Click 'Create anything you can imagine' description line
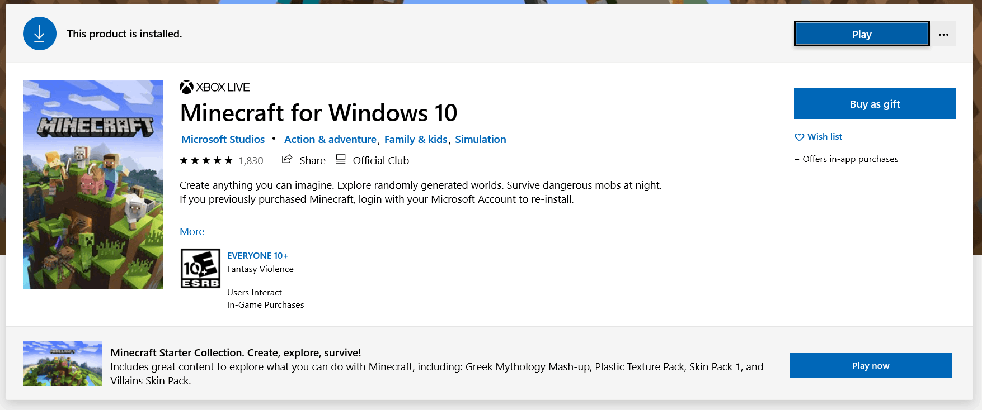The image size is (982, 410). point(421,185)
